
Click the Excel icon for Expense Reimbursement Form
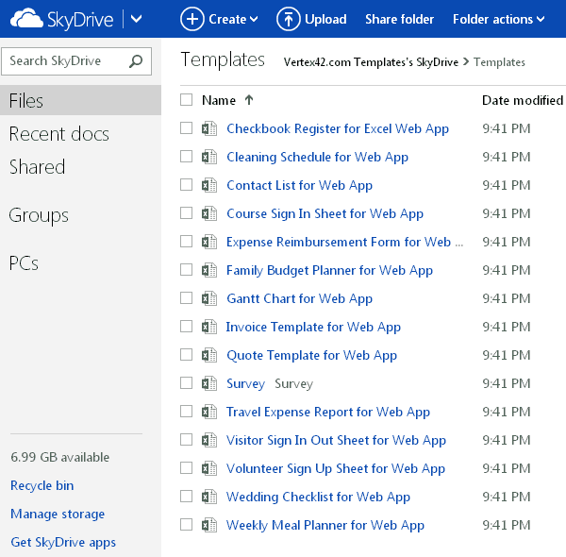[x=209, y=242]
